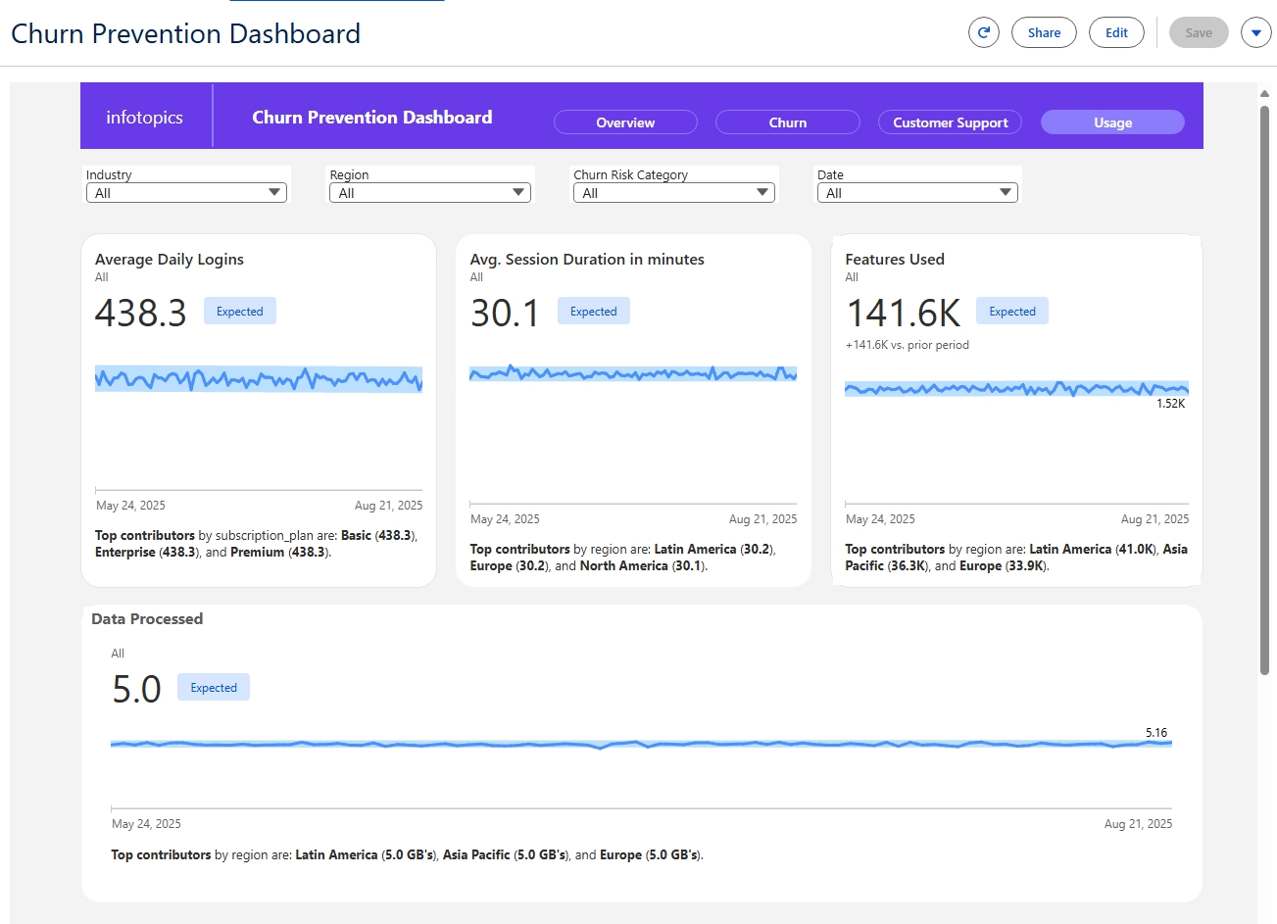Click Expected badge on Average Daily Logins

[240, 312]
